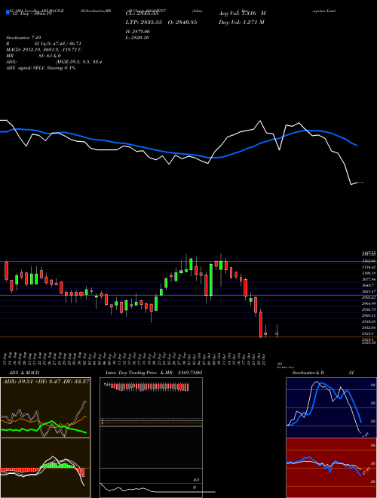Open the red RSI chart panel
This screenshot has height=498, width=377.
pyautogui.click(x=331, y=468)
